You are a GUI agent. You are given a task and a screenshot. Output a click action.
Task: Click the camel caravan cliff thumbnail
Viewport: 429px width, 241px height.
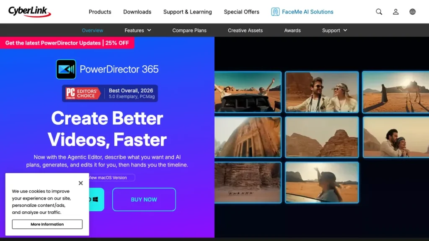[x=248, y=182]
